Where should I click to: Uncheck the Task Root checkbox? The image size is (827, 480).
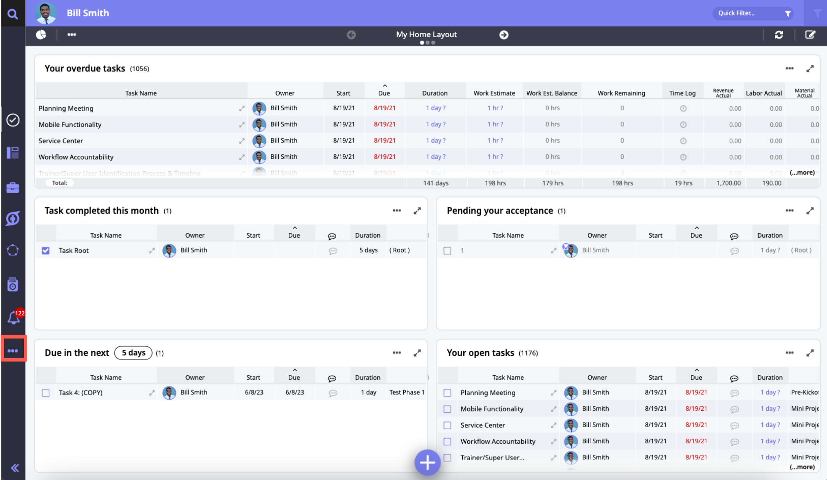click(46, 250)
